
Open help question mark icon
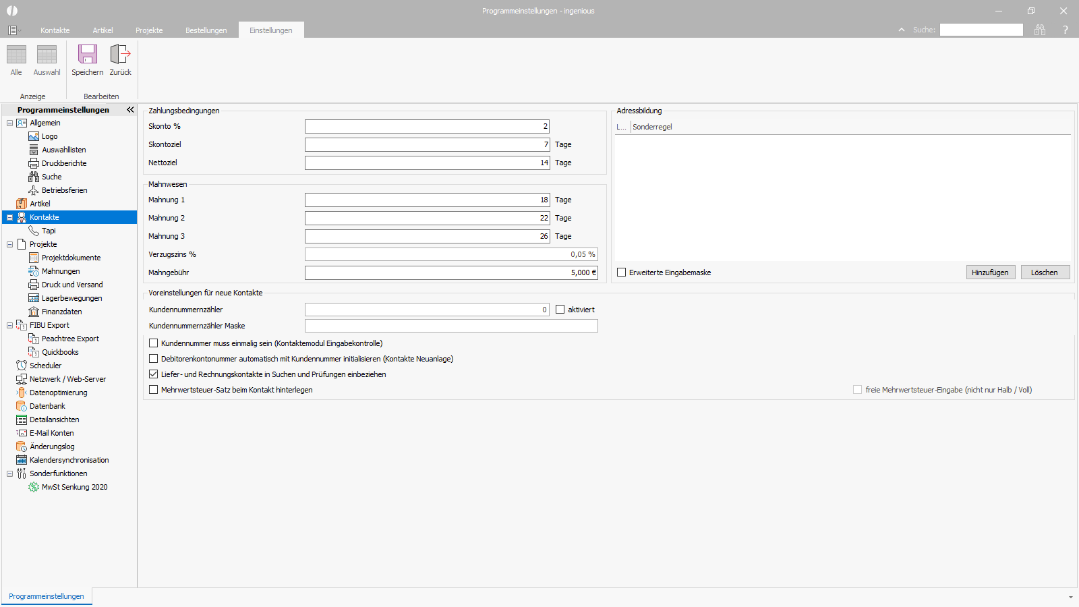(x=1066, y=30)
